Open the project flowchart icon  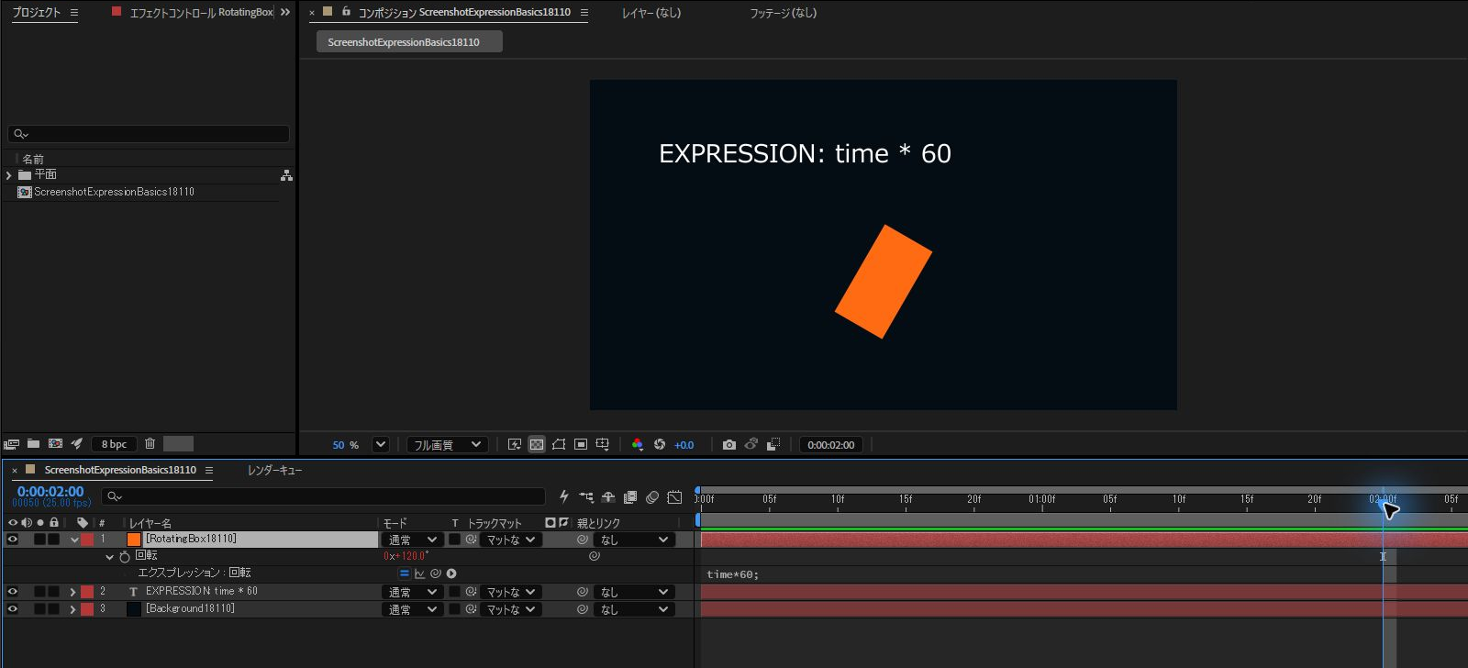286,175
